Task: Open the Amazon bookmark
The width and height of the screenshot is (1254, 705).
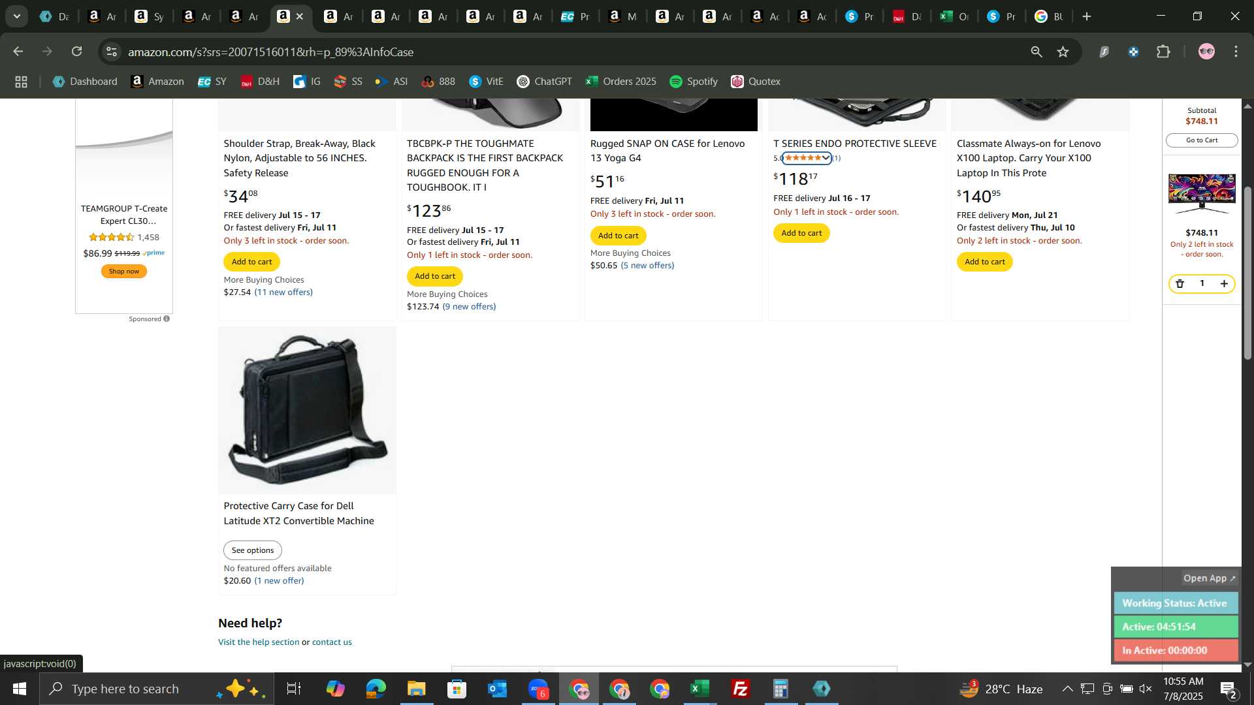Action: [157, 82]
